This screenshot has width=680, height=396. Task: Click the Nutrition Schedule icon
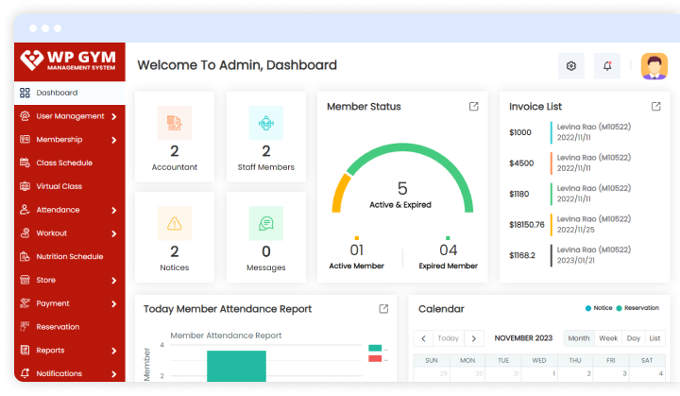coord(25,257)
